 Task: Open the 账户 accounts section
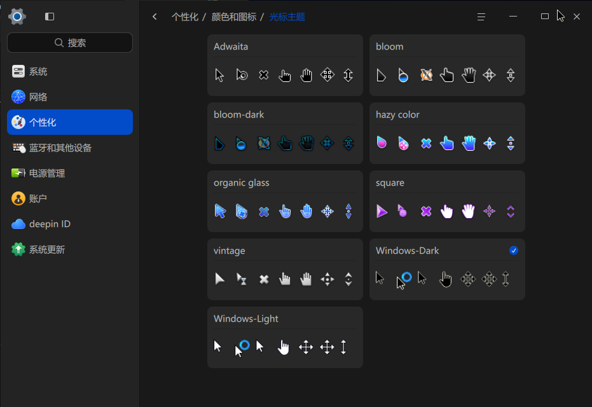(x=70, y=198)
